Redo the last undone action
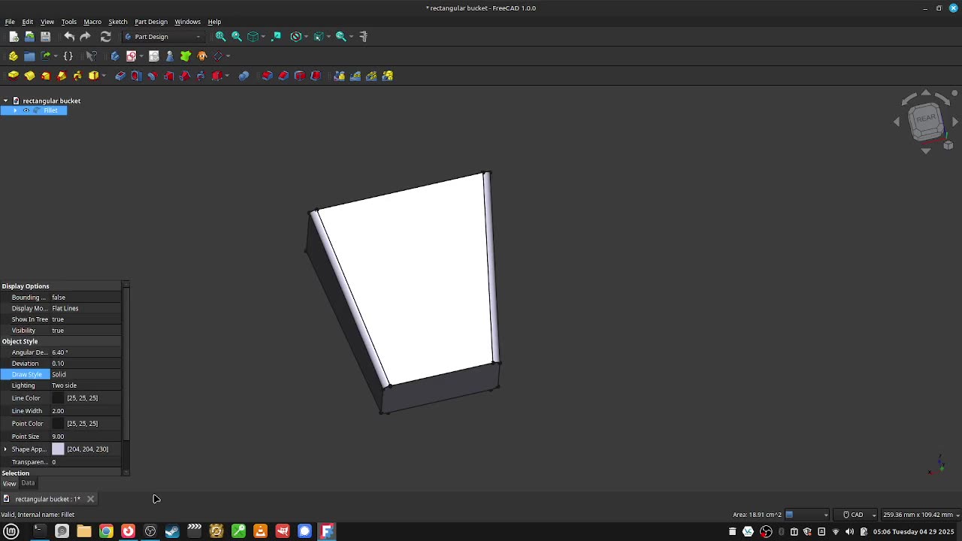 click(x=85, y=36)
